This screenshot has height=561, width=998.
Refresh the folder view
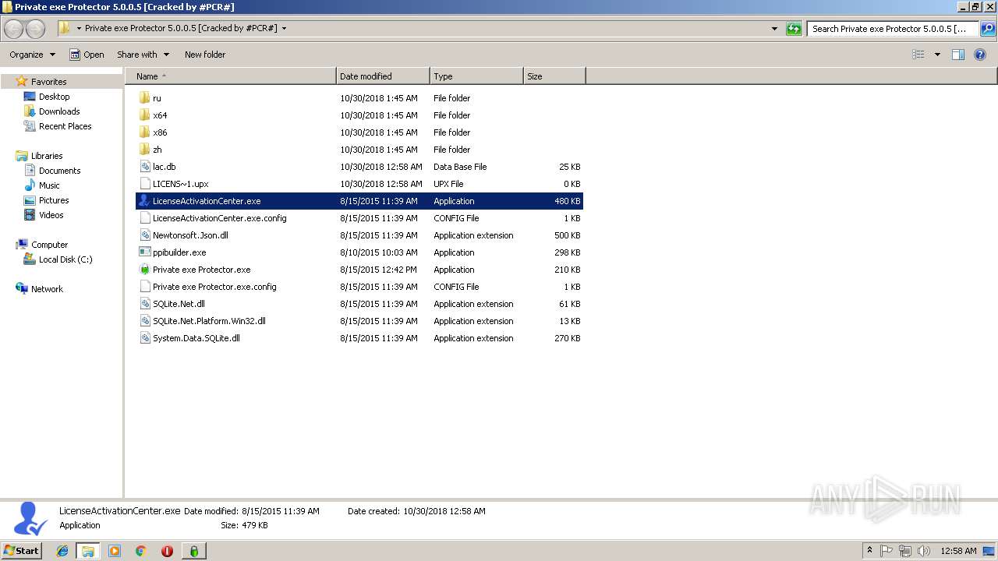coord(794,29)
